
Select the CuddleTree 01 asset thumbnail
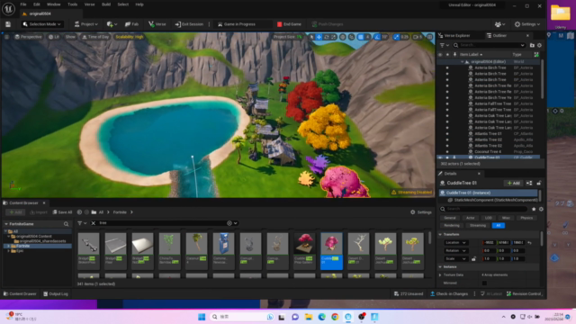[331, 251]
